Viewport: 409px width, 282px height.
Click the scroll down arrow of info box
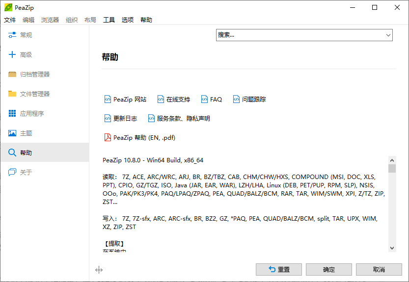pos(392,248)
